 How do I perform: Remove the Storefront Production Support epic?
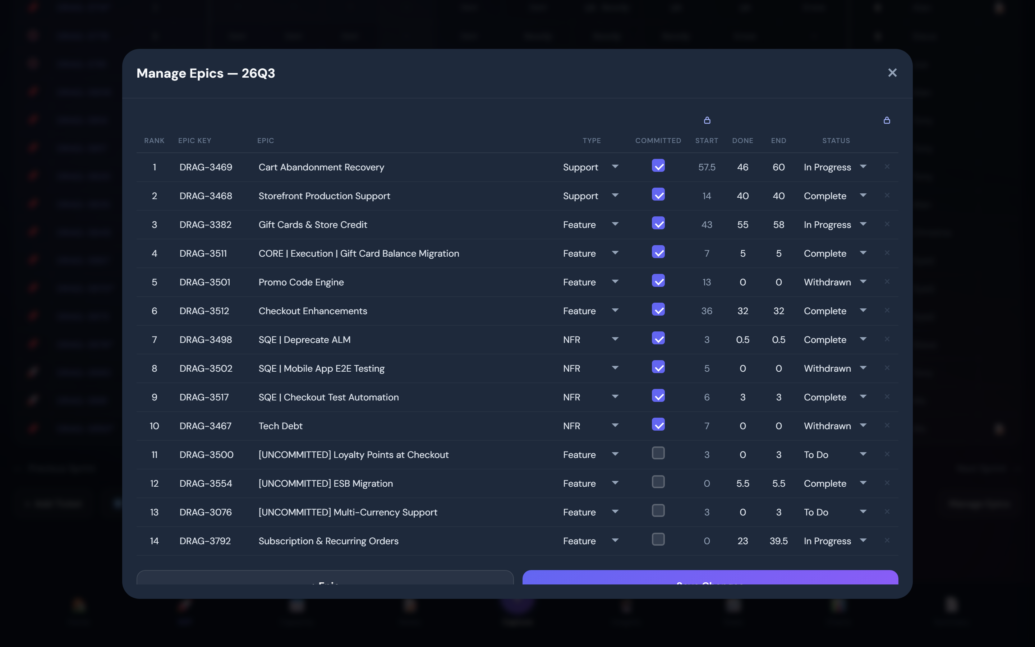[887, 195]
